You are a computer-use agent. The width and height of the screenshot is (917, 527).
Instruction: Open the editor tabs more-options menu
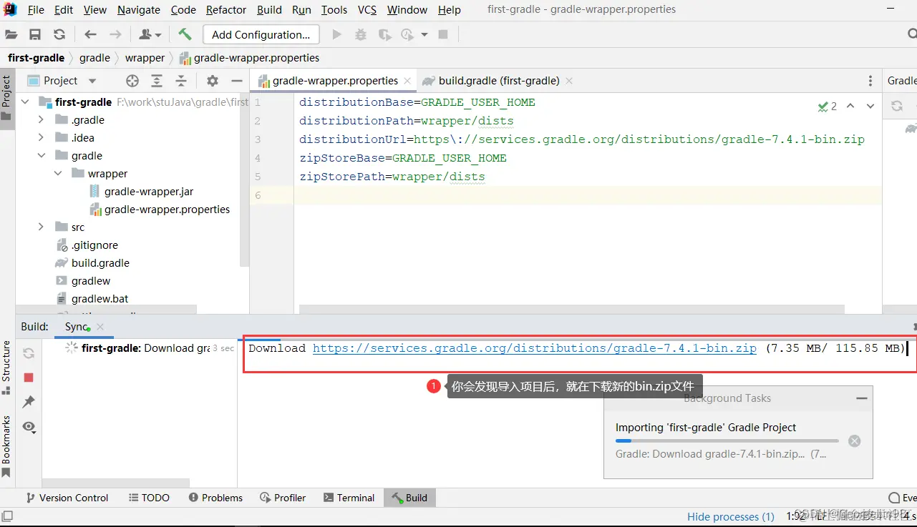[x=870, y=81]
